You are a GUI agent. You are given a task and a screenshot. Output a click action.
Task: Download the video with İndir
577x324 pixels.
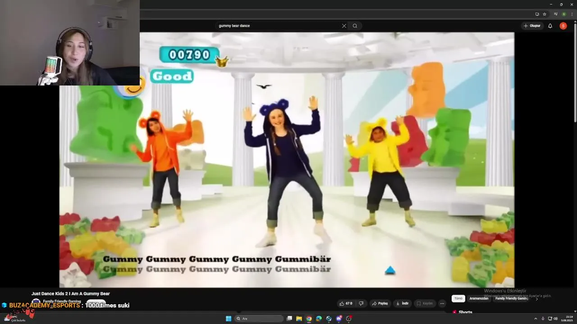pos(402,303)
